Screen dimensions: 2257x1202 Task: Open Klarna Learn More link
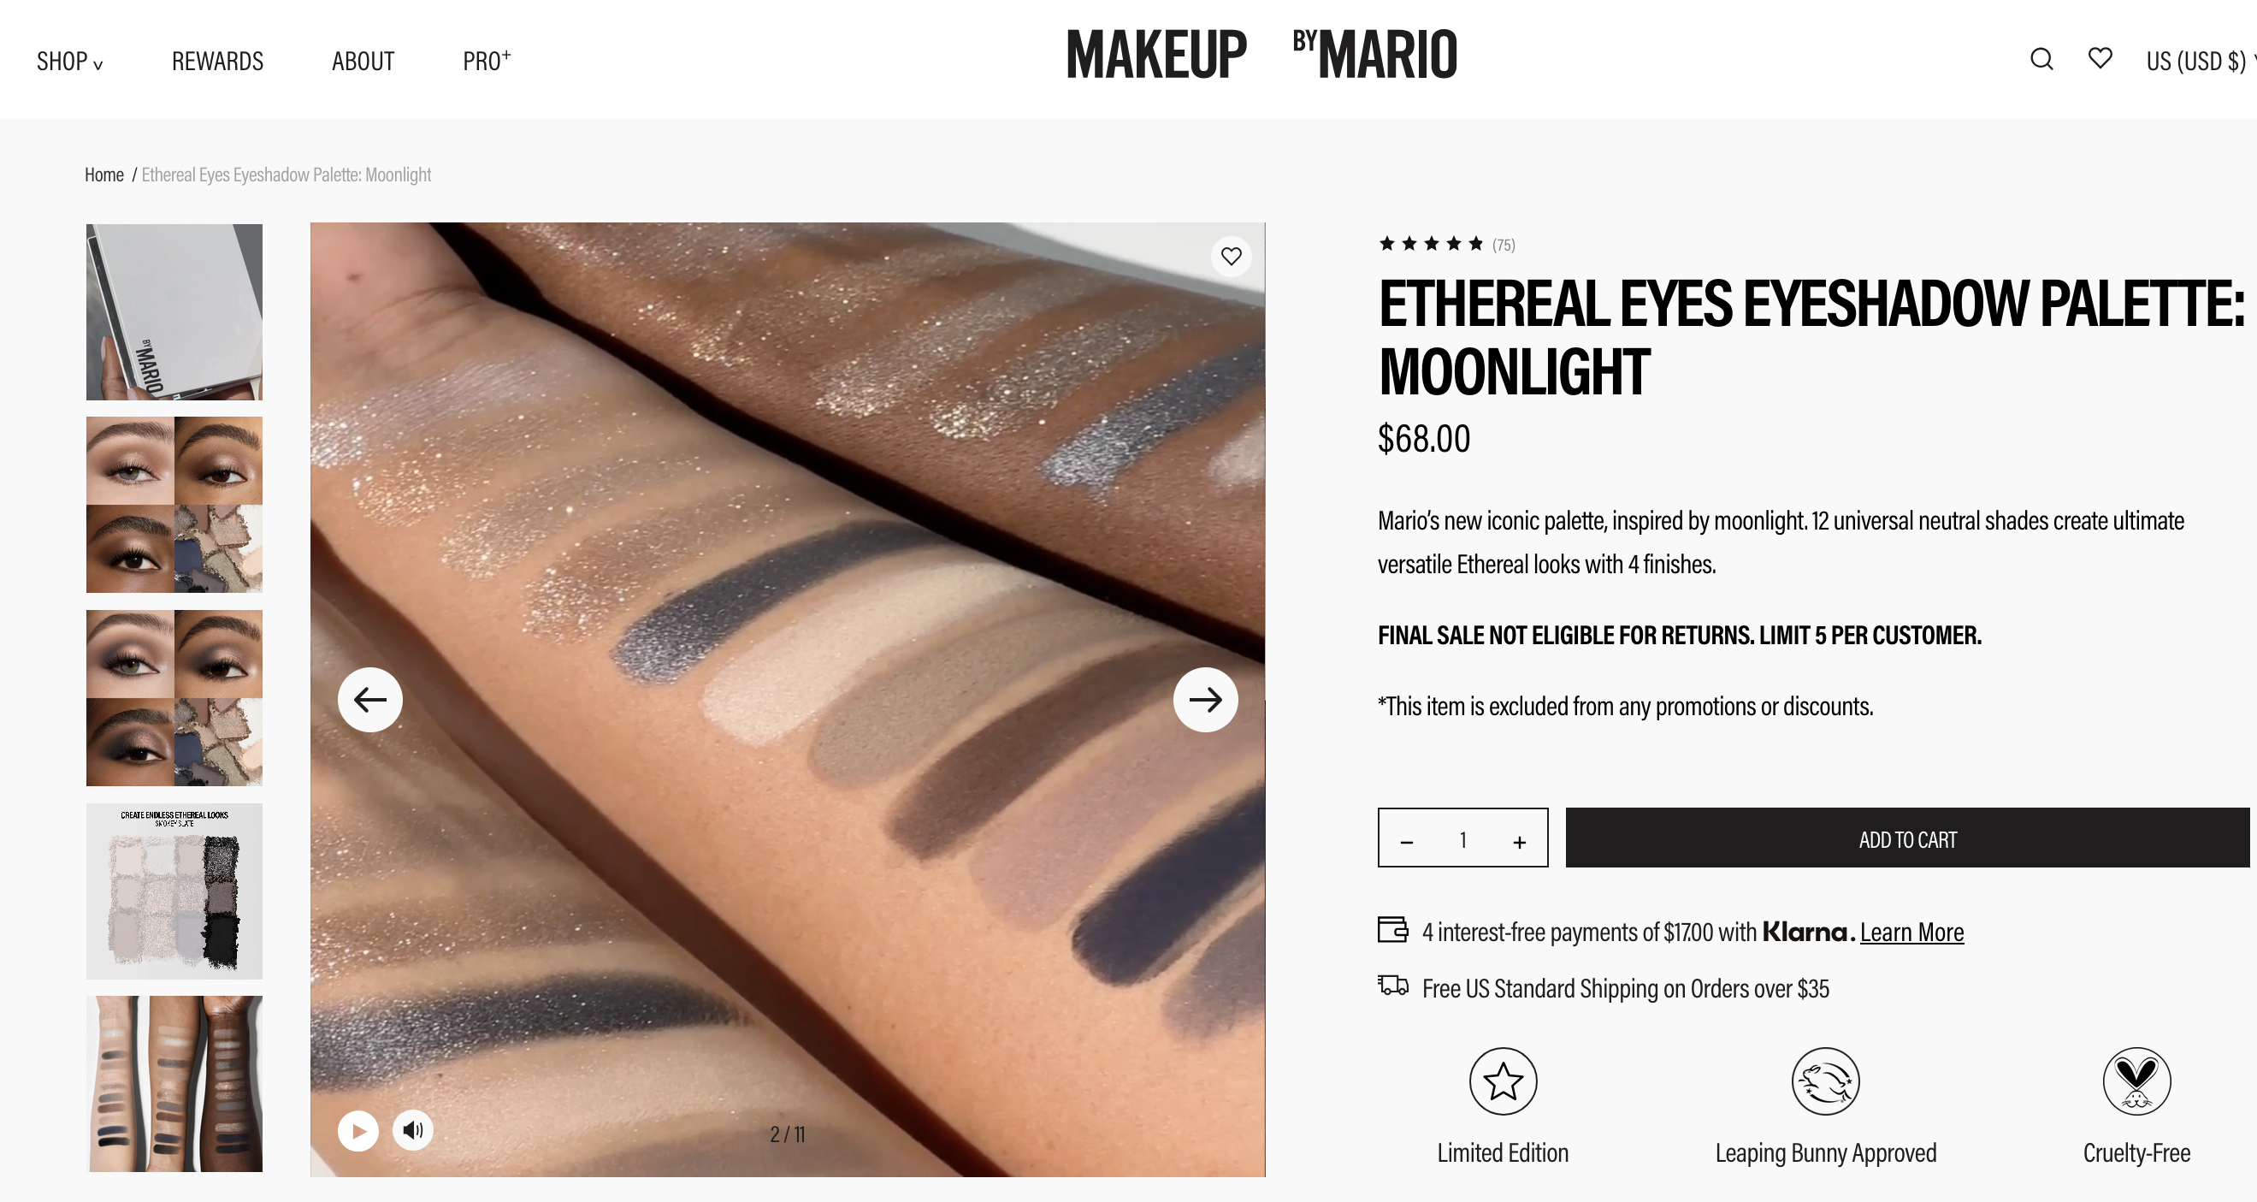pyautogui.click(x=1911, y=932)
